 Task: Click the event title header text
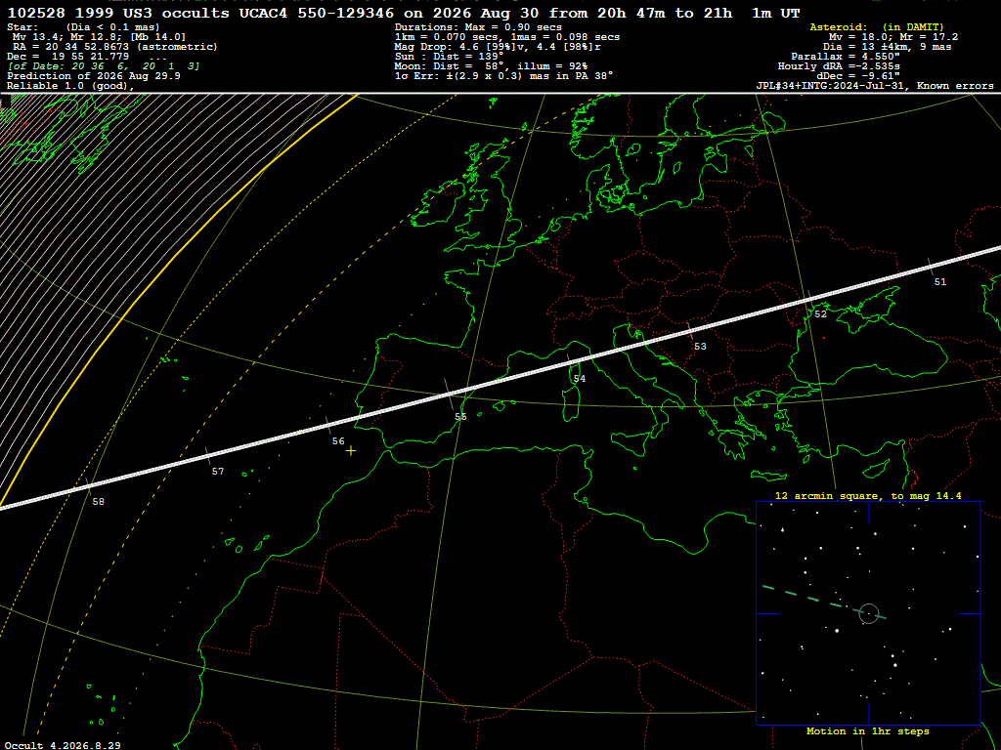[x=404, y=13]
